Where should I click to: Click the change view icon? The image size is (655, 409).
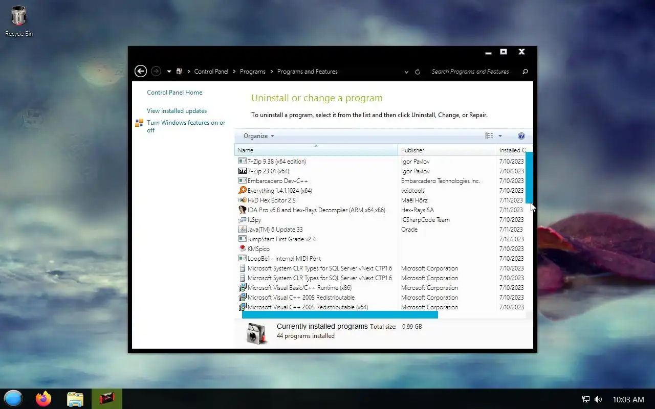click(489, 136)
